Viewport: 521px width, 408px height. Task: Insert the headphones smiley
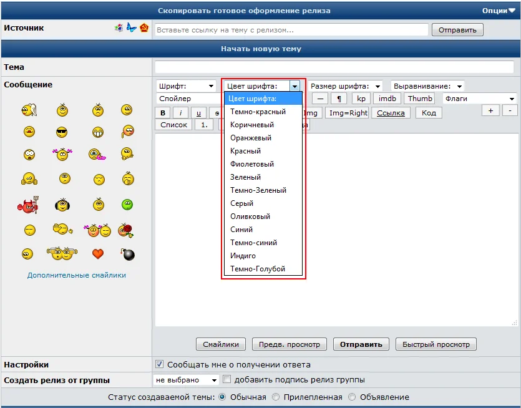pyautogui.click(x=62, y=205)
